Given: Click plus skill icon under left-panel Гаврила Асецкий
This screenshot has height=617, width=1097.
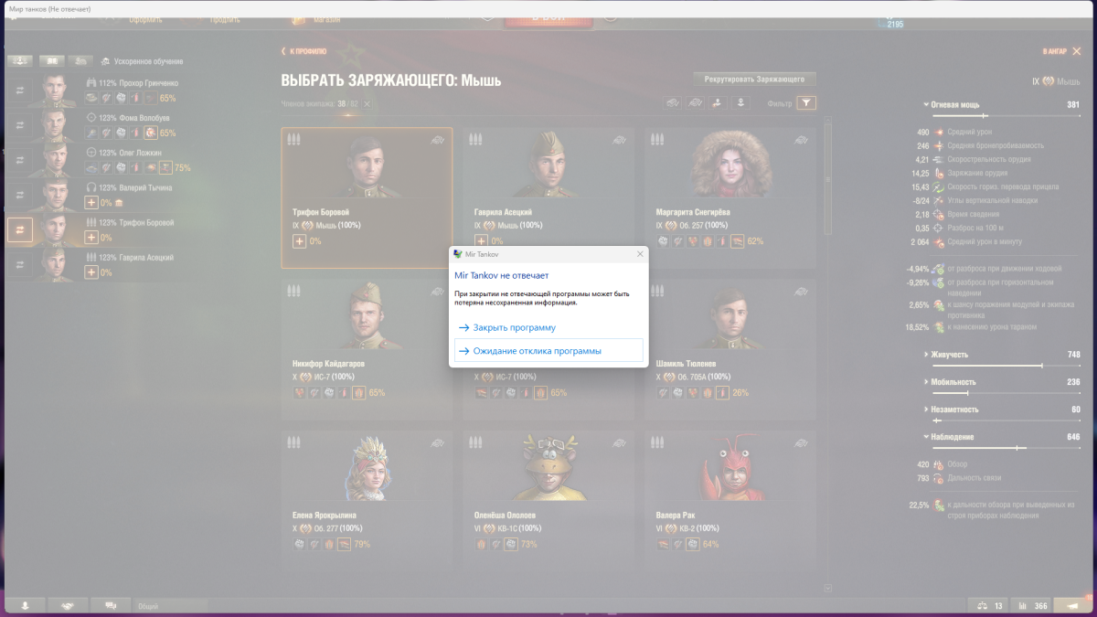Looking at the screenshot, I should 91,272.
